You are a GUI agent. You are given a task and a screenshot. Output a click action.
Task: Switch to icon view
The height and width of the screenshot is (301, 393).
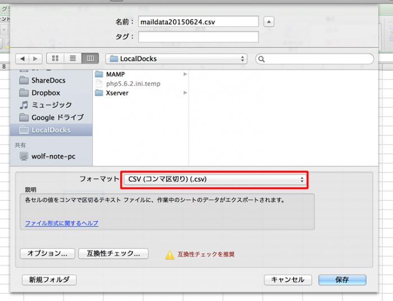pyautogui.click(x=55, y=58)
